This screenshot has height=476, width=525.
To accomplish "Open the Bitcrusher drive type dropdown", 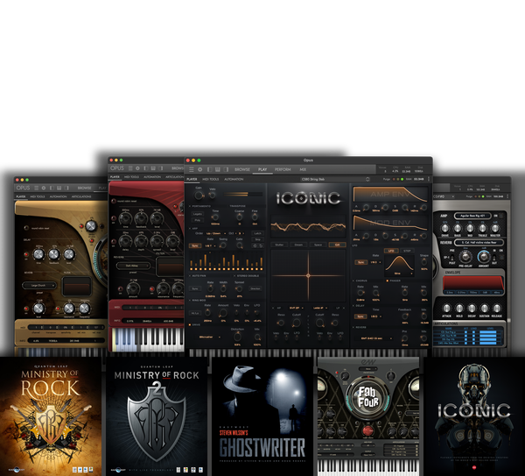I will coord(210,337).
